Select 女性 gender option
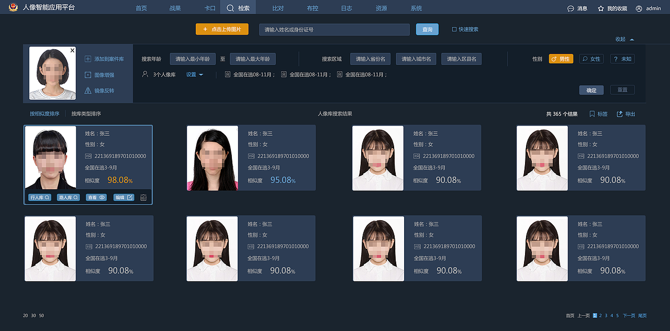 (x=591, y=59)
